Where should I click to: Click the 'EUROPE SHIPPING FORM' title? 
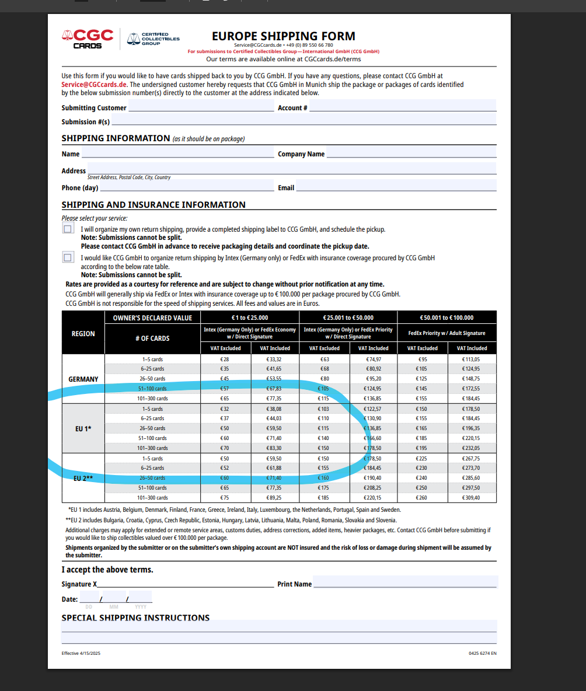pos(283,36)
